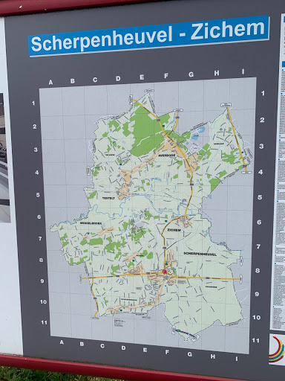Image resolution: width=285 pixels, height=381 pixels.
Task: Click grid number 11 left of the map
Action: [44, 322]
